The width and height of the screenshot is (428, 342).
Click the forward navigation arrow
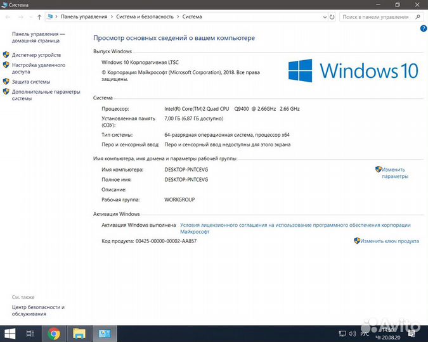tap(21, 17)
